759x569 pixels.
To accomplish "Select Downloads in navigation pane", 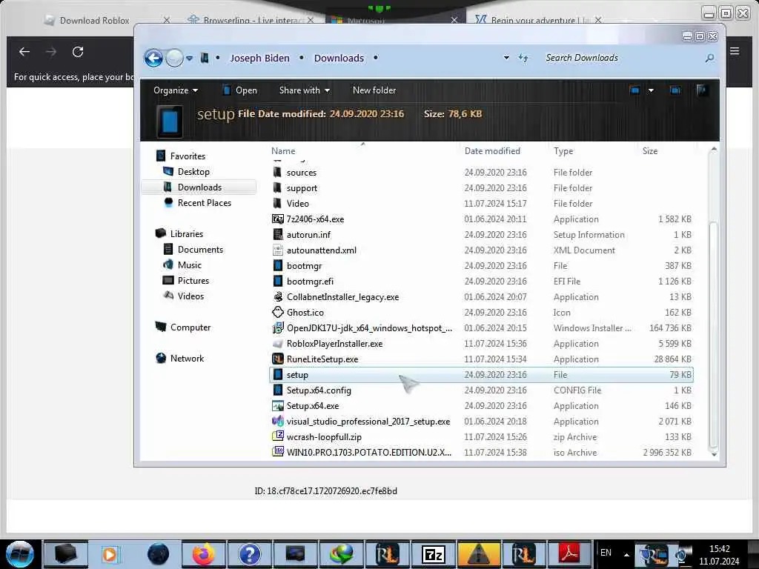I will [199, 187].
